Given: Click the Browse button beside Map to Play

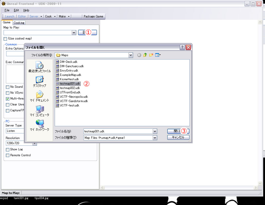Looking at the screenshot, I should click(x=87, y=32).
